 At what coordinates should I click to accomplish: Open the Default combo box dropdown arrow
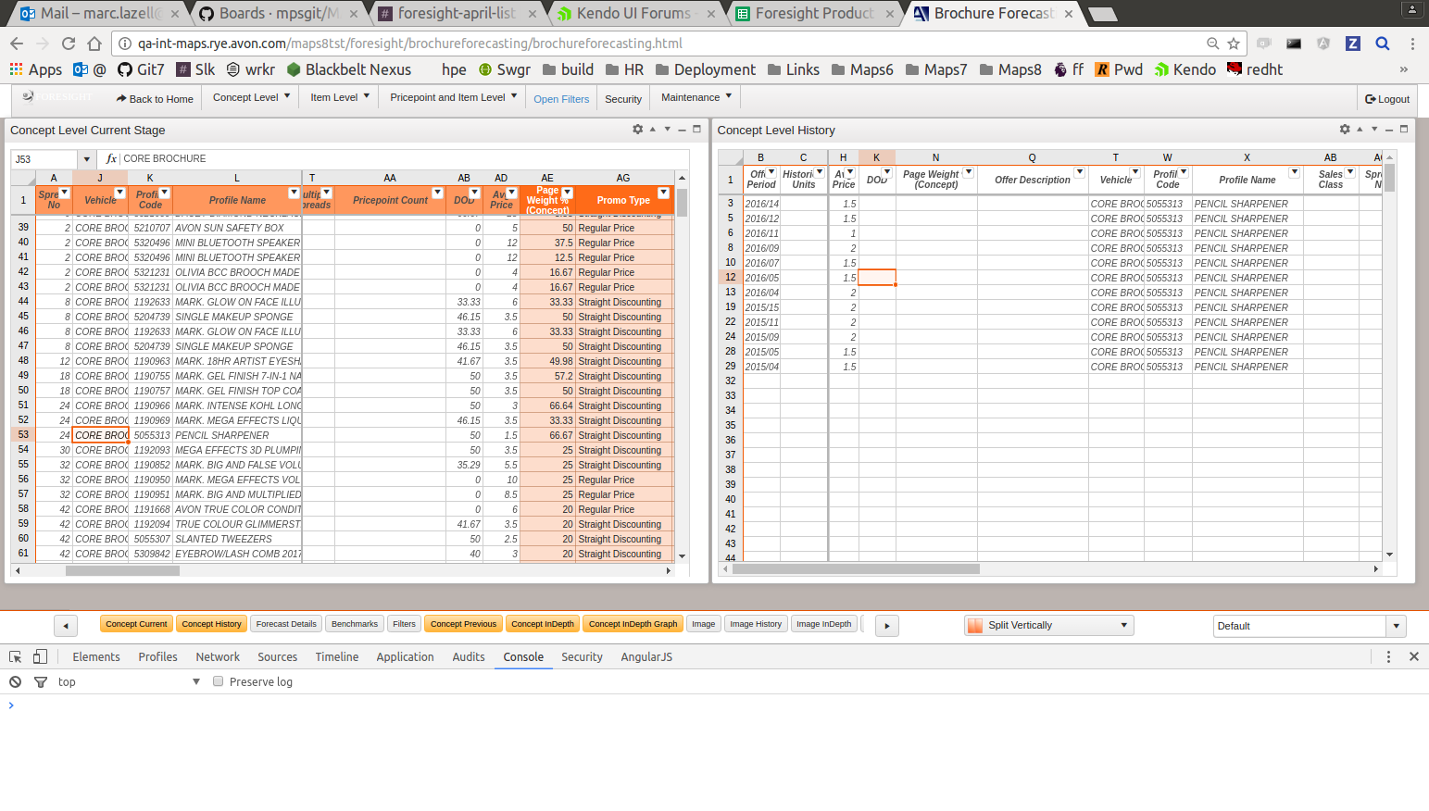1397,626
